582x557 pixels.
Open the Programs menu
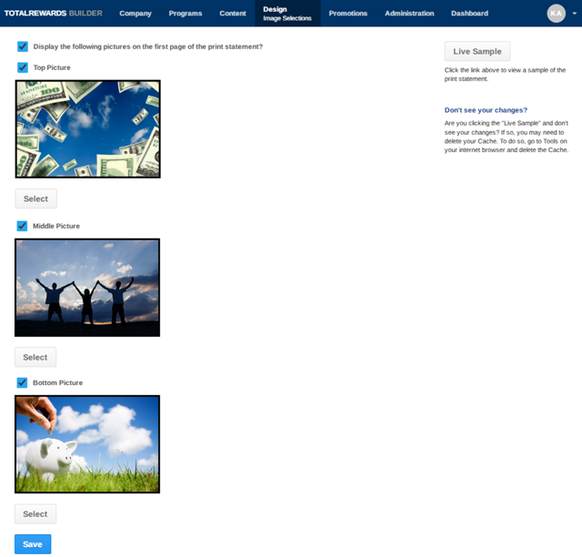(186, 14)
